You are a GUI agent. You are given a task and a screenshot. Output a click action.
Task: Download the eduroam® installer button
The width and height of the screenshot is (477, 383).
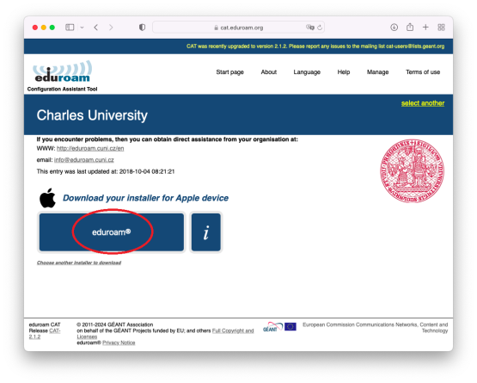point(112,232)
